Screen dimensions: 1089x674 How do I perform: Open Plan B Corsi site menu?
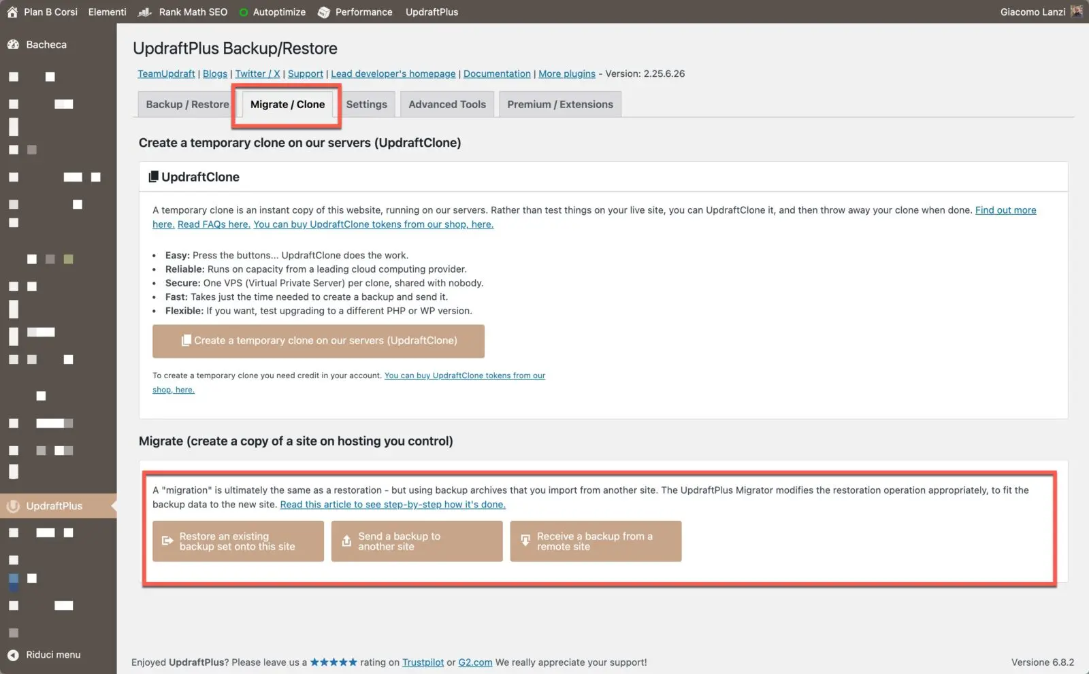[50, 12]
